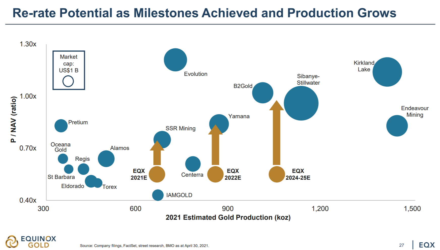Viewport: 440px width, 250px height.
Task: Select the Alamos bubble
Action: click(106, 159)
